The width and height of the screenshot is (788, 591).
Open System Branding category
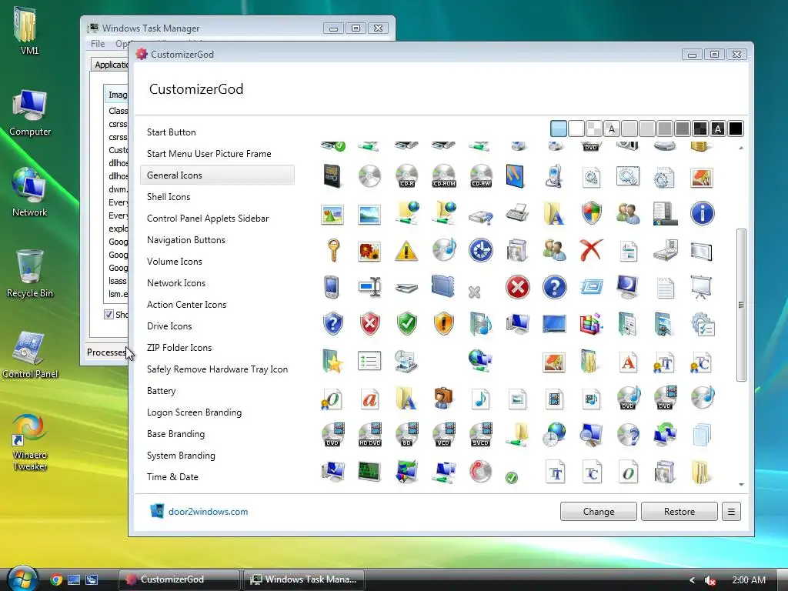[x=181, y=456]
